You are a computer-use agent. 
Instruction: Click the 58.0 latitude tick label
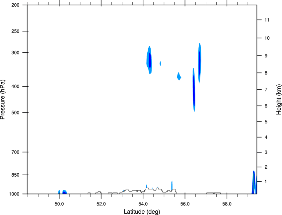pos(227,204)
